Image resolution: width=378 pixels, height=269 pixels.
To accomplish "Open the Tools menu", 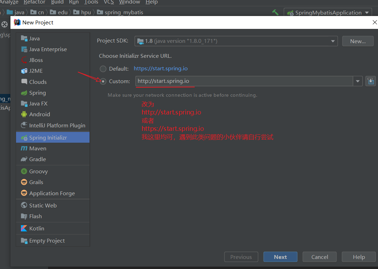I will coord(91,2).
